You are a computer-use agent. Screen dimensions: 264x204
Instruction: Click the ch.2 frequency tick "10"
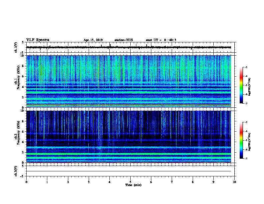click(23, 111)
